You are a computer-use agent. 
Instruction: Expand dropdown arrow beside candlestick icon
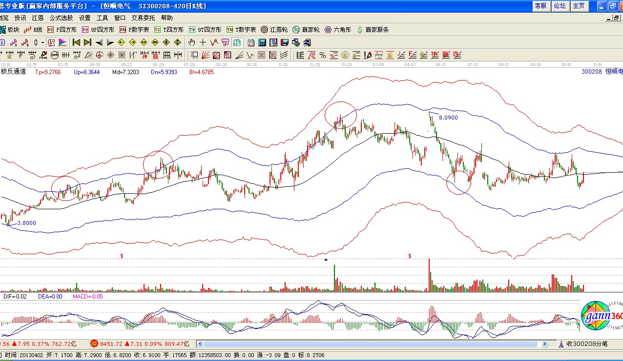(x=42, y=42)
